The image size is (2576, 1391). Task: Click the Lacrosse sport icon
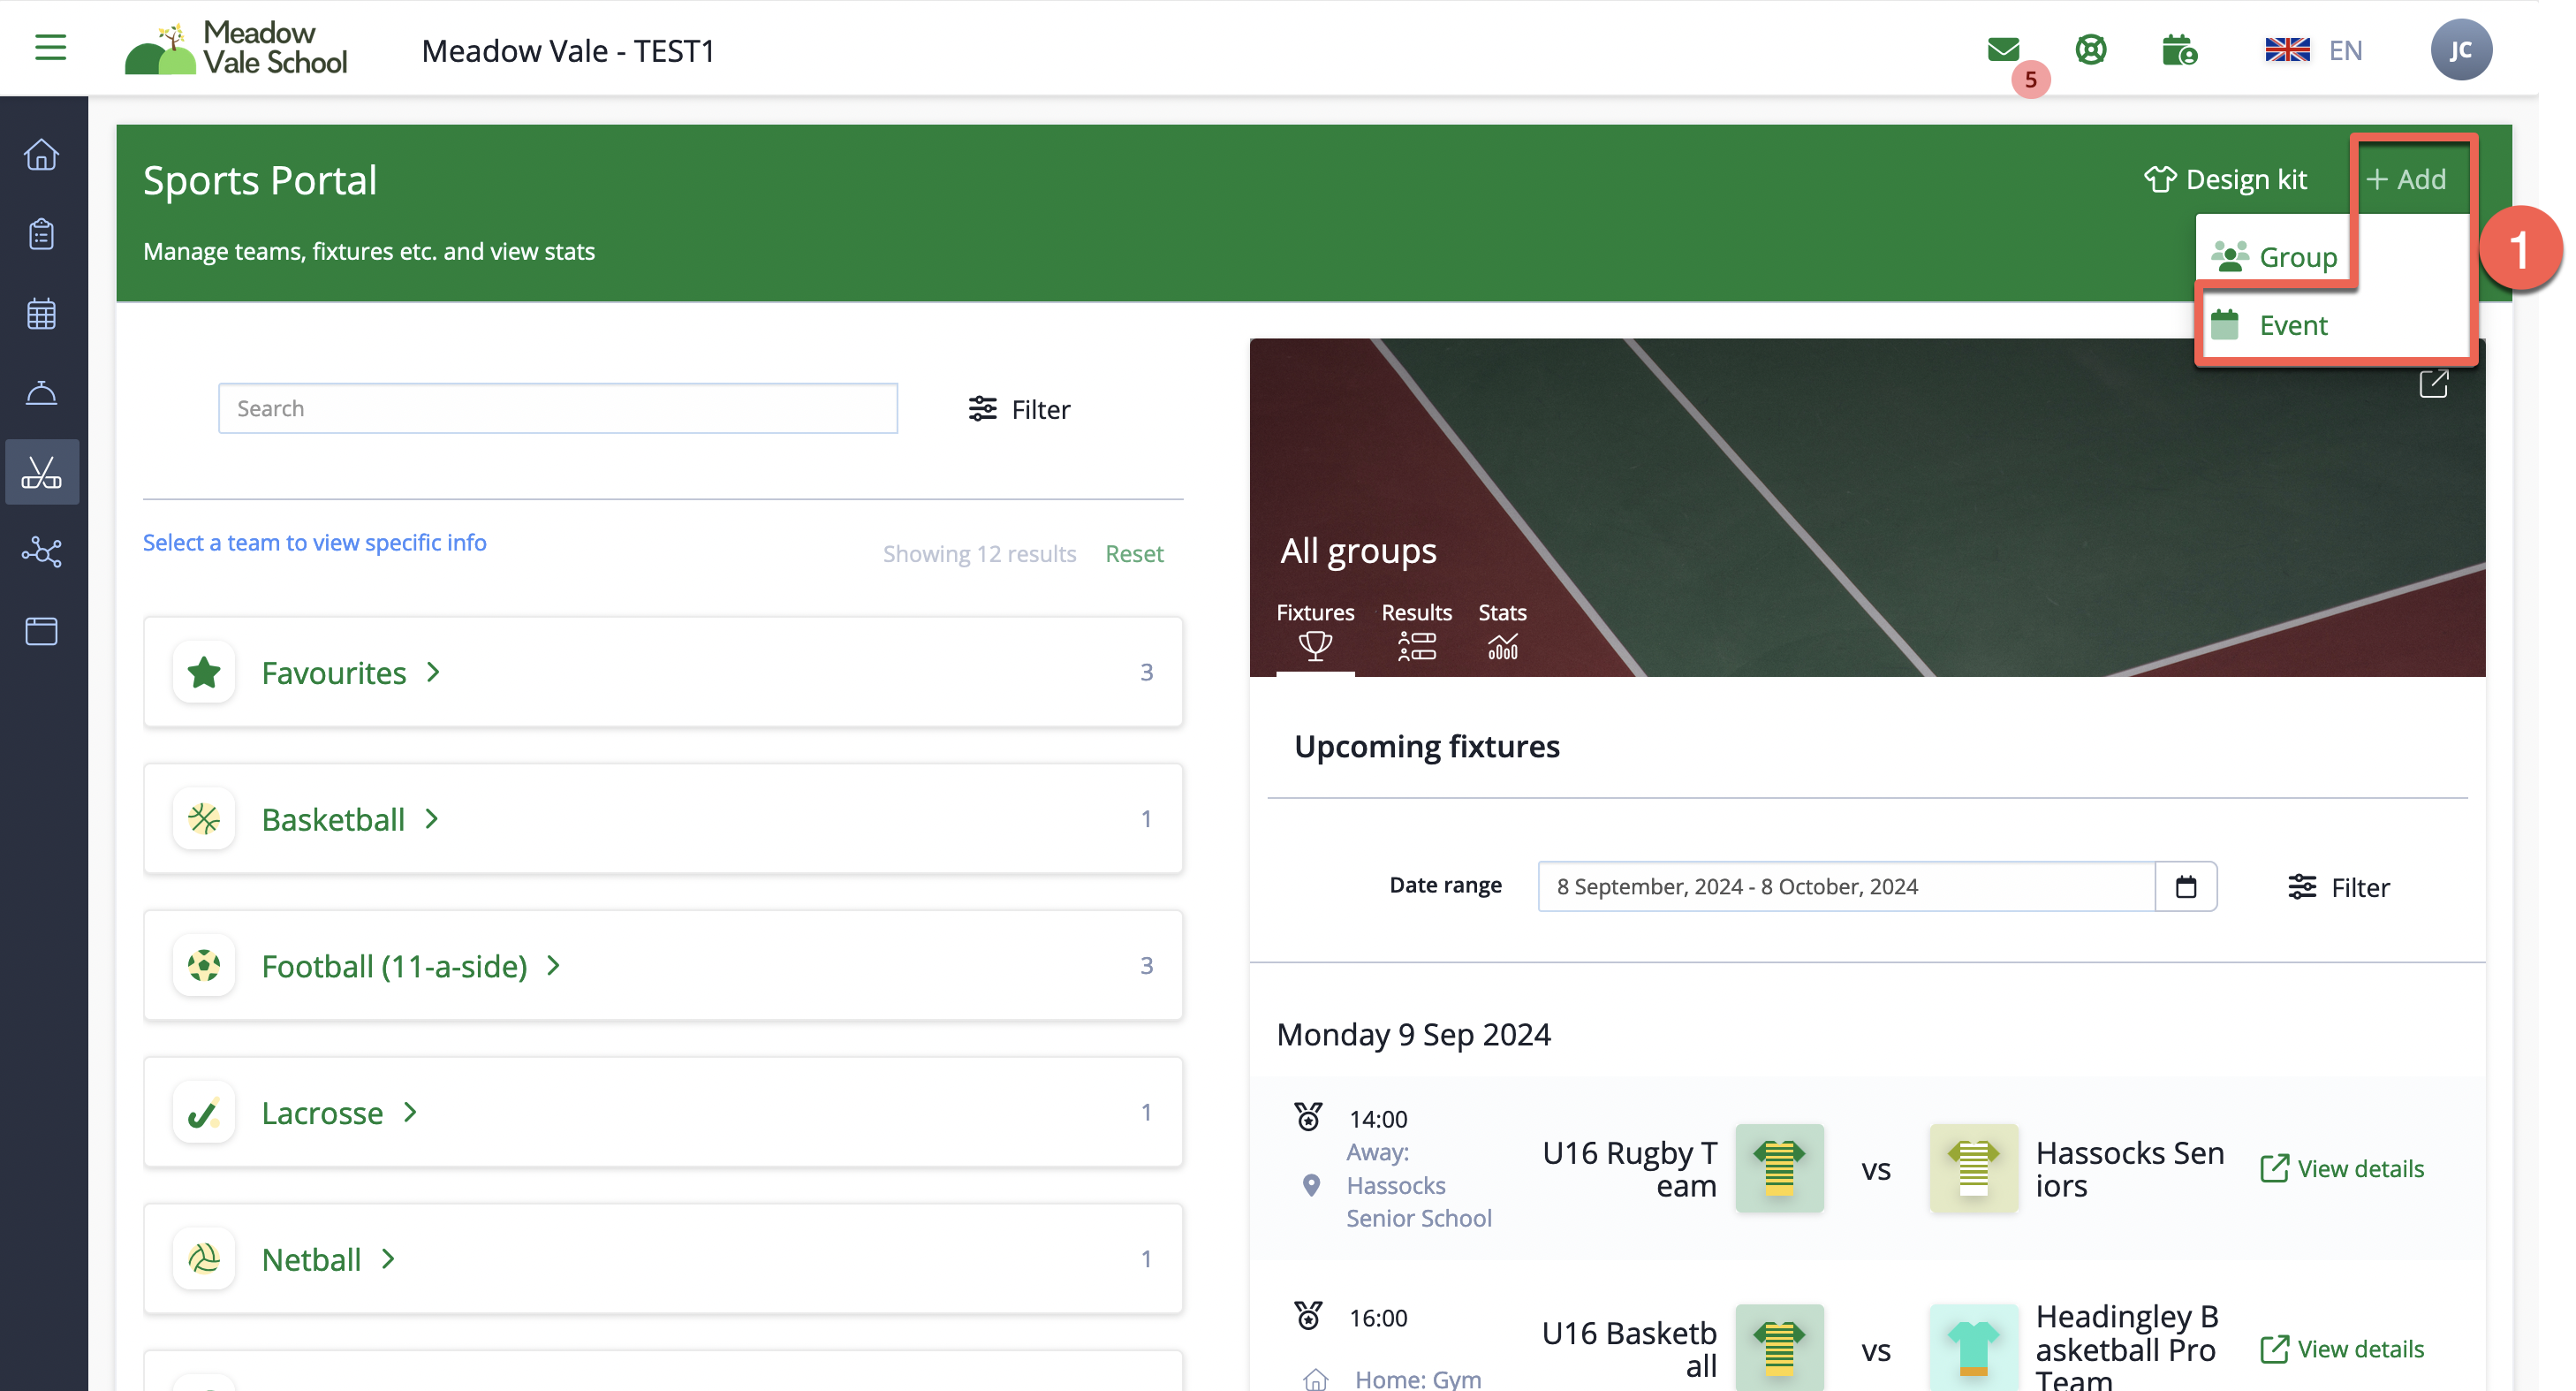[204, 1112]
